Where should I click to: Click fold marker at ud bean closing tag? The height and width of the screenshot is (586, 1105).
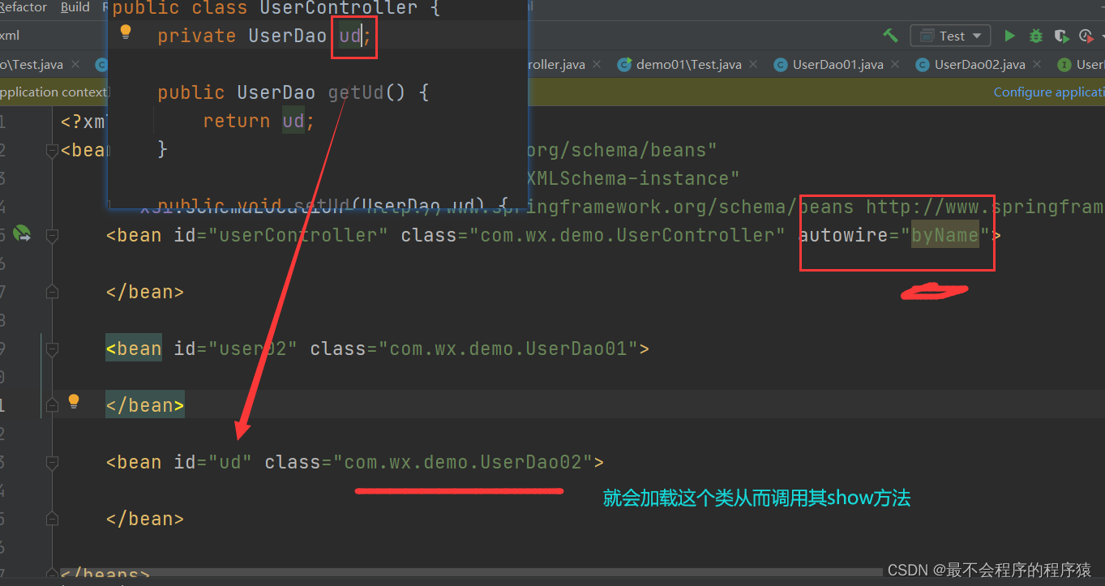(x=52, y=520)
